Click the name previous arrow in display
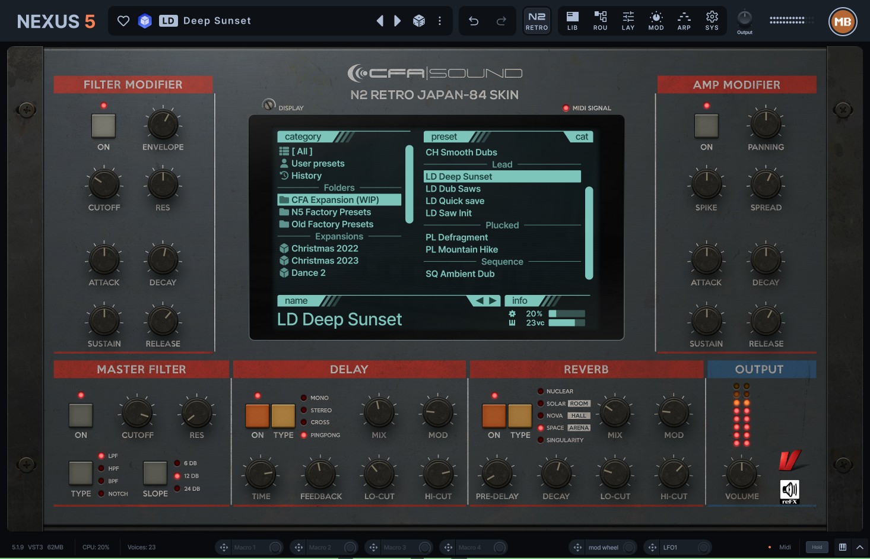The image size is (870, 559). 480,301
